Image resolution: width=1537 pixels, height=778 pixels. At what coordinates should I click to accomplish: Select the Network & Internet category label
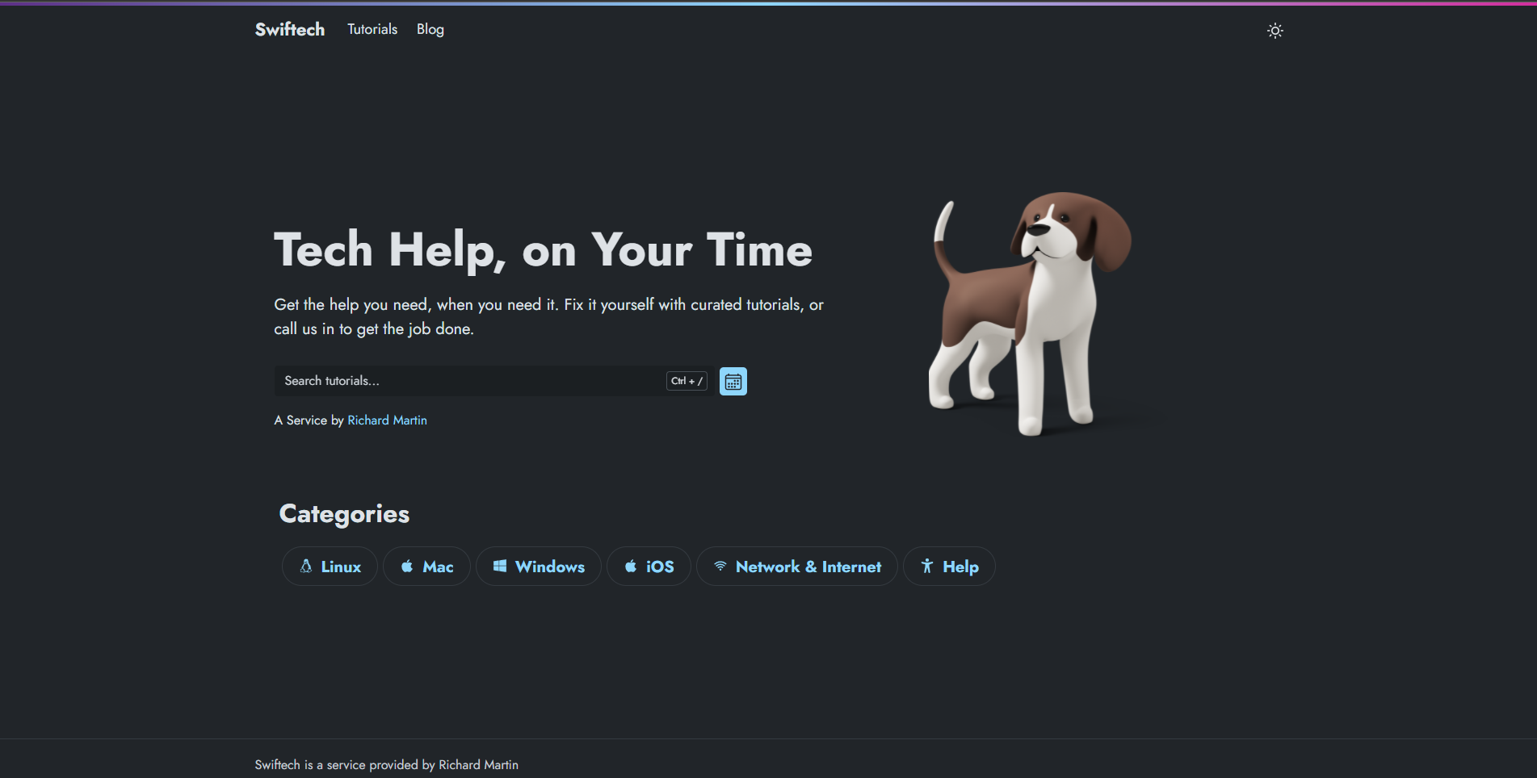coord(808,567)
